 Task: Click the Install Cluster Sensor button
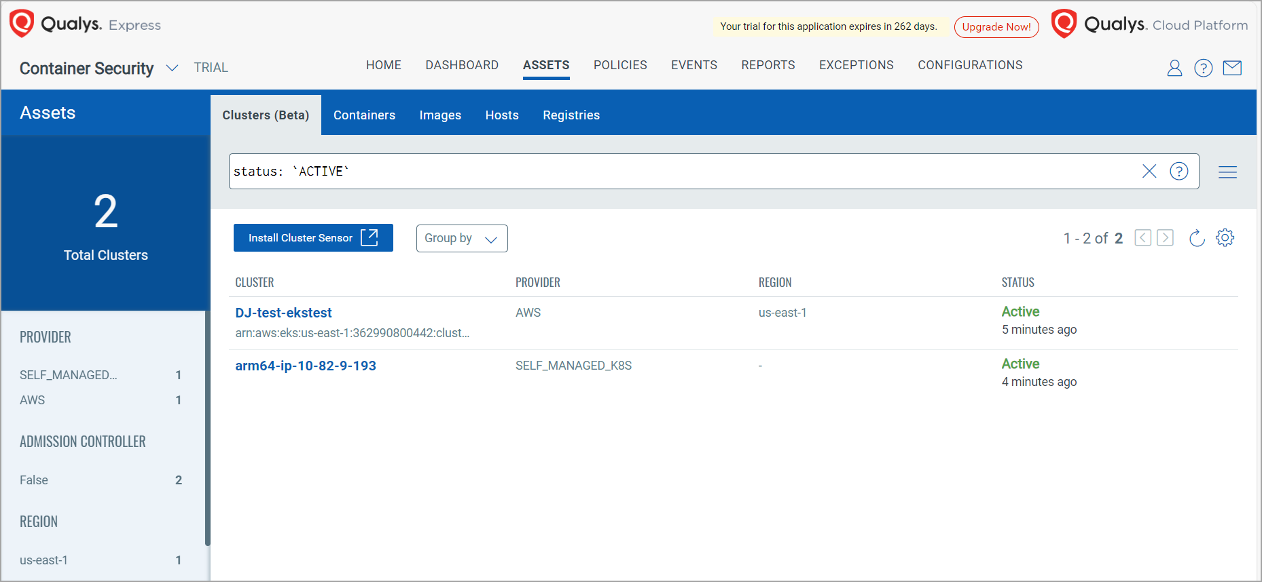pos(313,238)
